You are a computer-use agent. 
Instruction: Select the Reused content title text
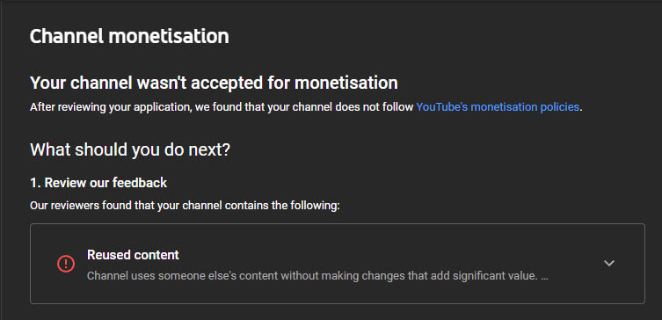133,255
